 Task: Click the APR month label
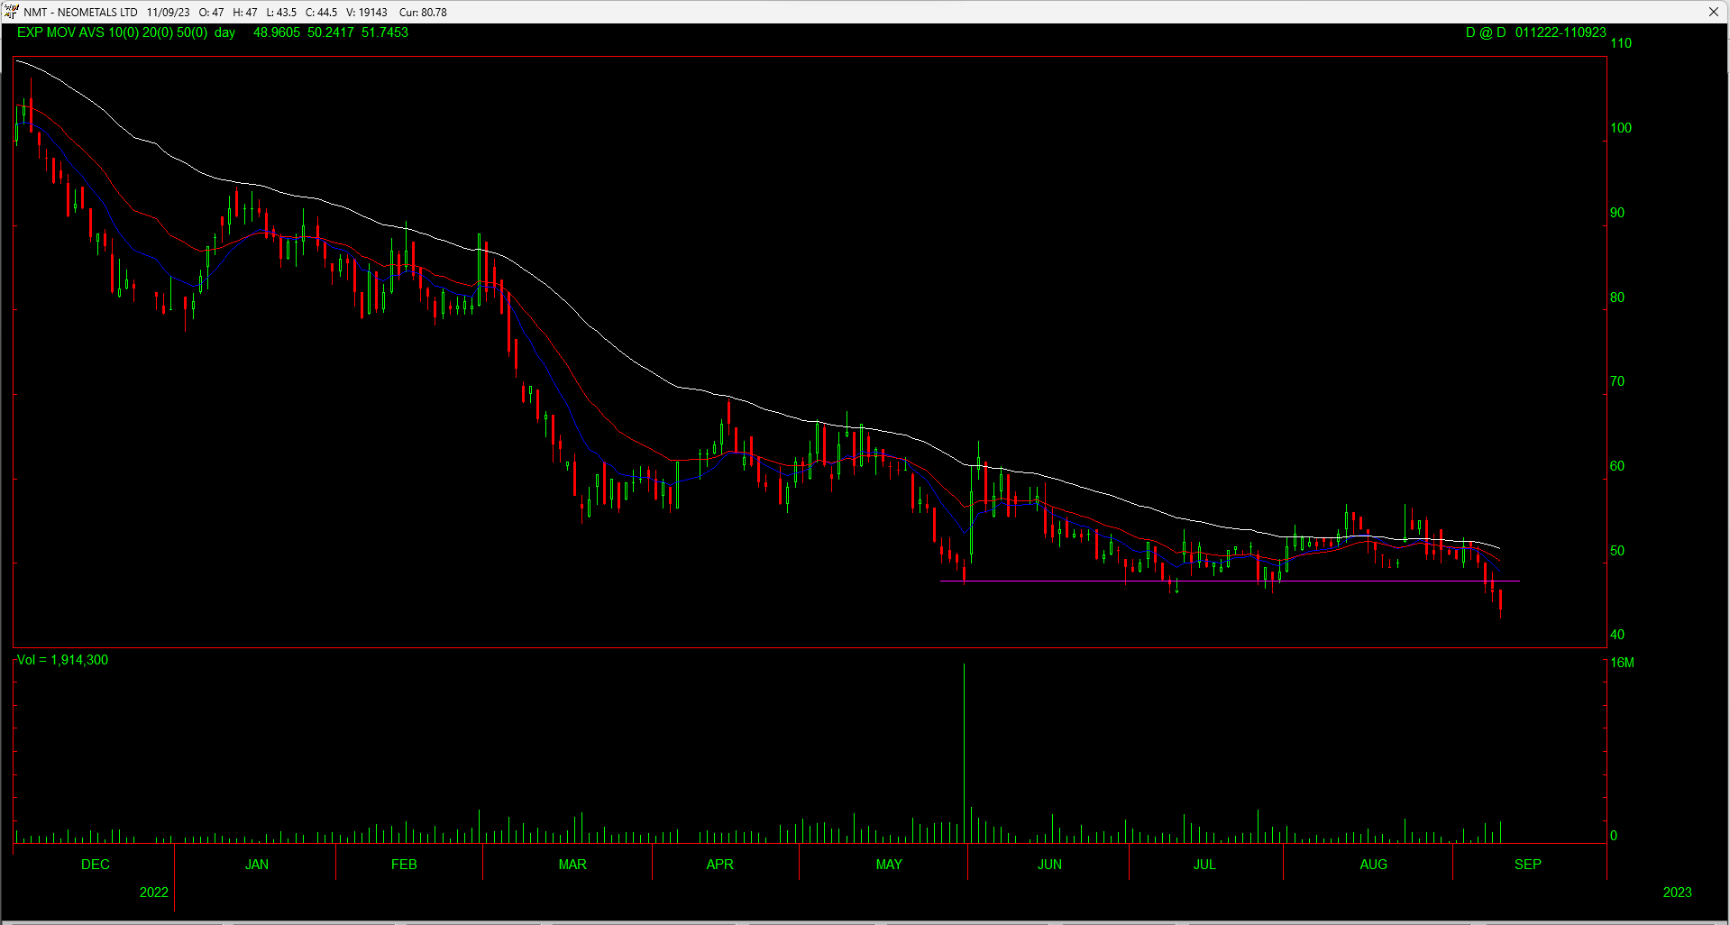719,865
